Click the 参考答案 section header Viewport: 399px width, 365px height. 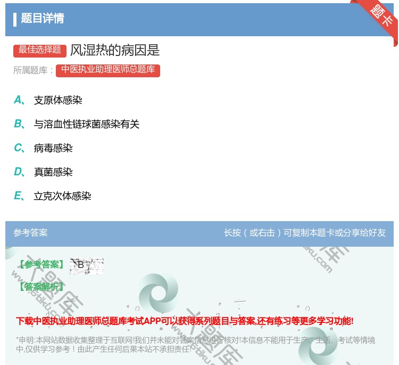[x=30, y=233]
